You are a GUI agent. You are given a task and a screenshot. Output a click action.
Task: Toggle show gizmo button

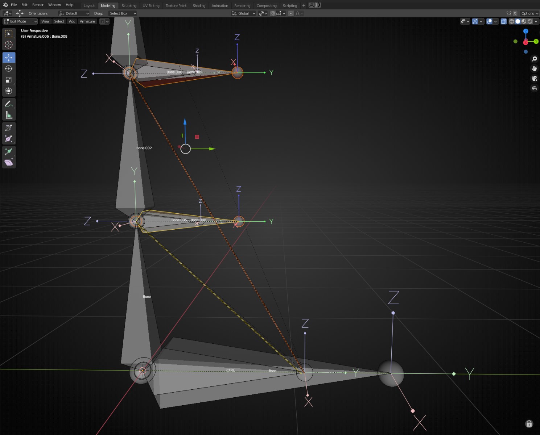(x=475, y=21)
